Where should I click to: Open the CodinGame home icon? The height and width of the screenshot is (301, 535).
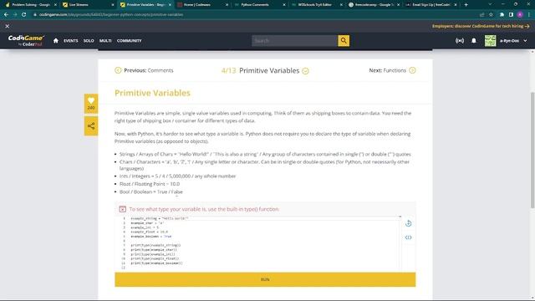pos(56,41)
